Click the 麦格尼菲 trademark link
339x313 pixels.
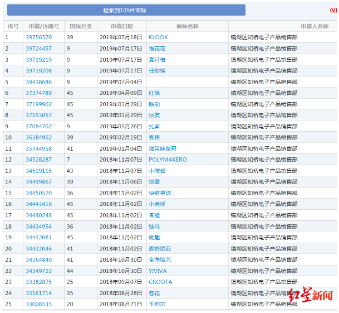coord(160,248)
